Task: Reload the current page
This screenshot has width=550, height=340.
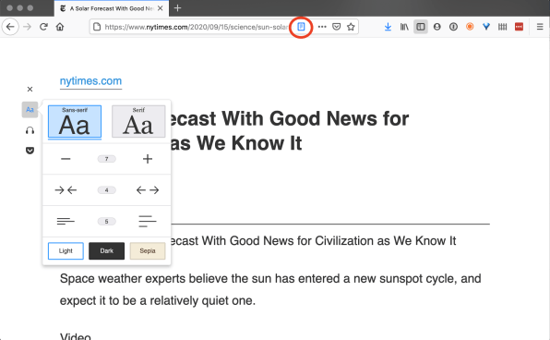Action: 43,27
